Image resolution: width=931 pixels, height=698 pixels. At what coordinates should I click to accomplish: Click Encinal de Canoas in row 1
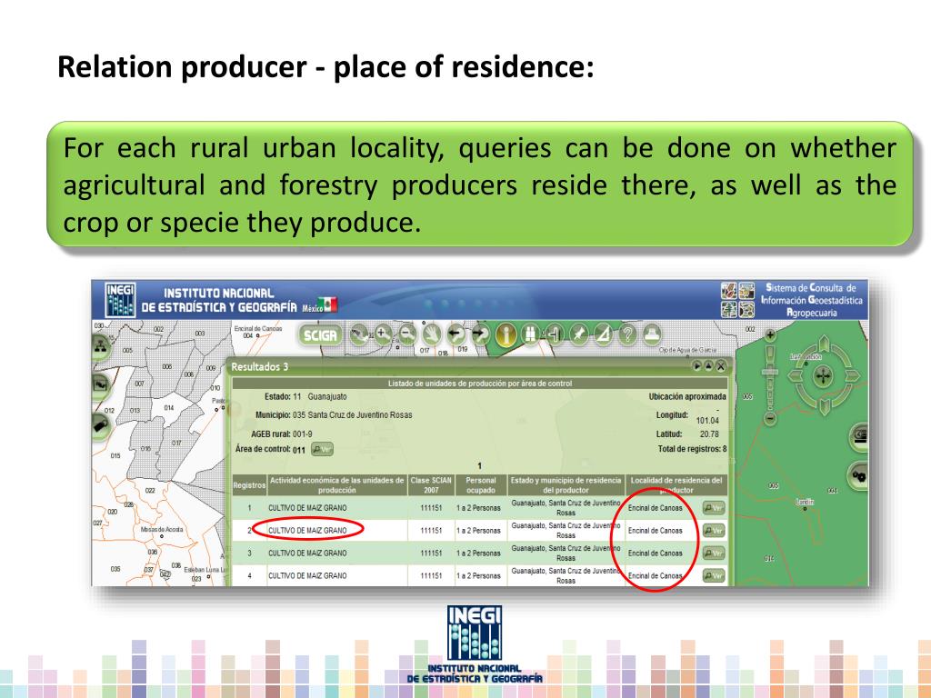(x=655, y=508)
